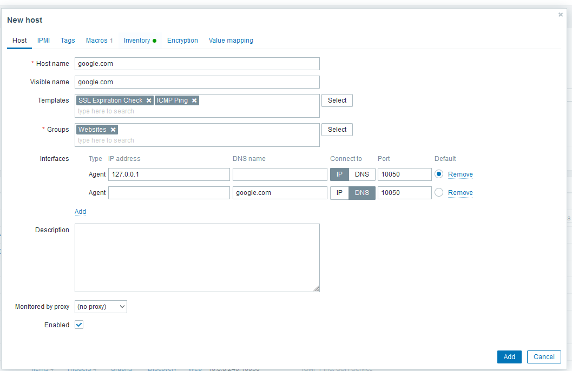This screenshot has height=371, width=572.
Task: Close the New host dialog with X
Action: point(560,15)
